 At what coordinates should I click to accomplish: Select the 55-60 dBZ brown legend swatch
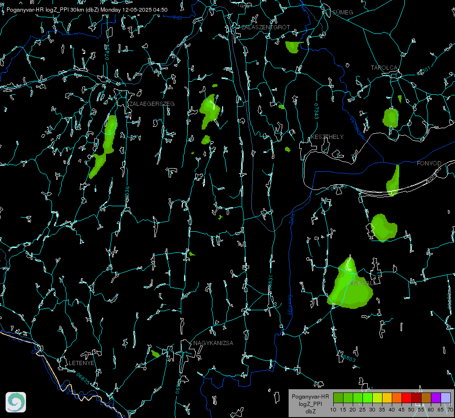coord(426,398)
